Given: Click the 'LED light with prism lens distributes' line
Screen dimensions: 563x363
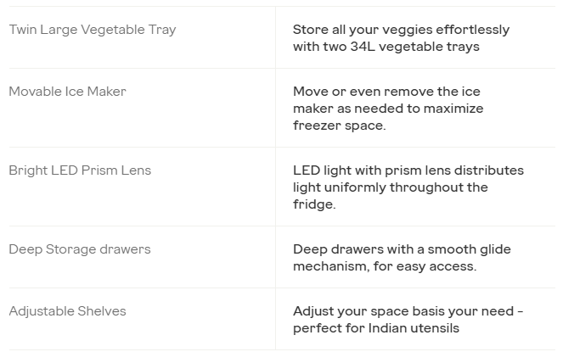Looking at the screenshot, I should point(408,170).
